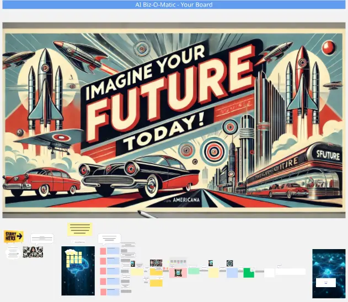This screenshot has height=302, width=348.
Task: Click the Imagine Your Future Today banner
Action: [x=174, y=120]
